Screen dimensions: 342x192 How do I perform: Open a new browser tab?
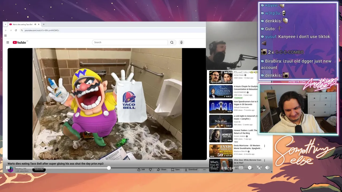click(x=44, y=24)
